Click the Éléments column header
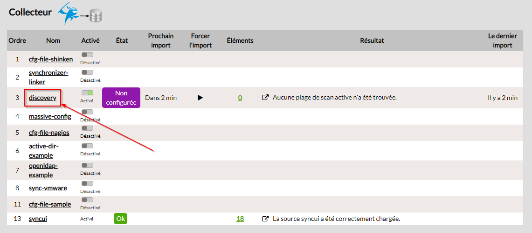Screen dimensions: 532x233 pyautogui.click(x=240, y=40)
